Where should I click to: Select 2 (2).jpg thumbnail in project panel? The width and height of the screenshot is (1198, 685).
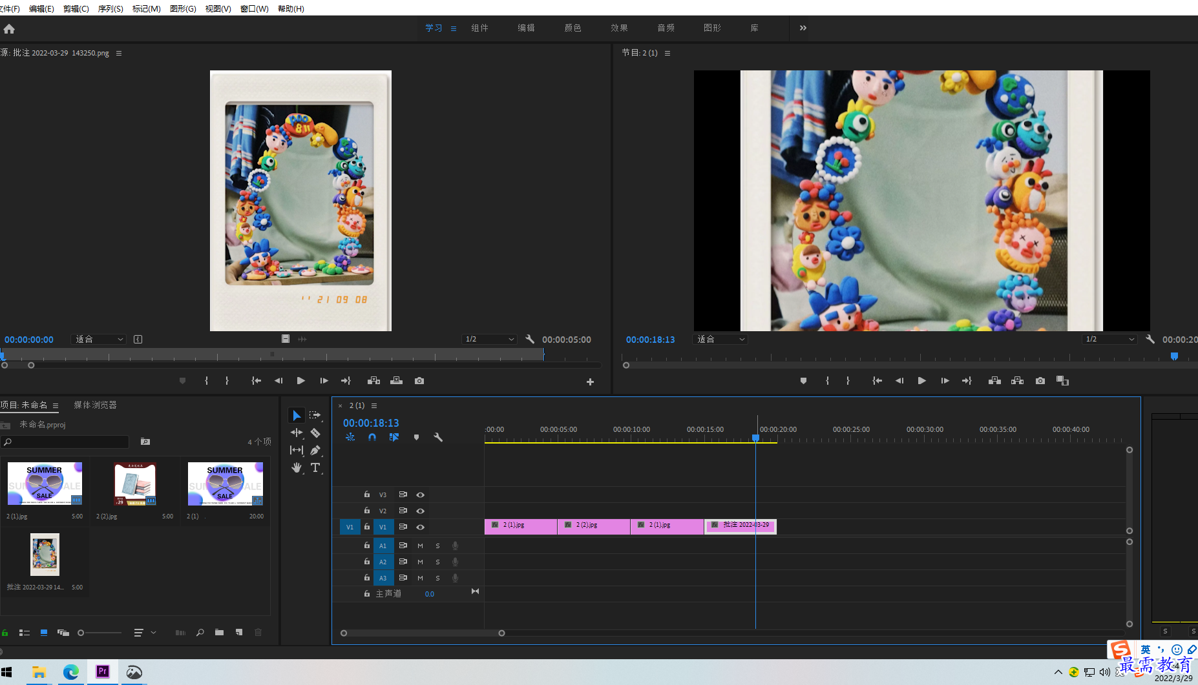click(135, 484)
